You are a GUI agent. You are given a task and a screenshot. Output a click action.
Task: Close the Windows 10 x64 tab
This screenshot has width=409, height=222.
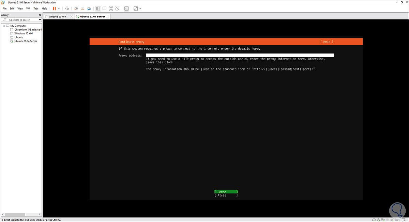(x=71, y=16)
